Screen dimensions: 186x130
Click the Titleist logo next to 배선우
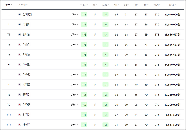coord(74,125)
